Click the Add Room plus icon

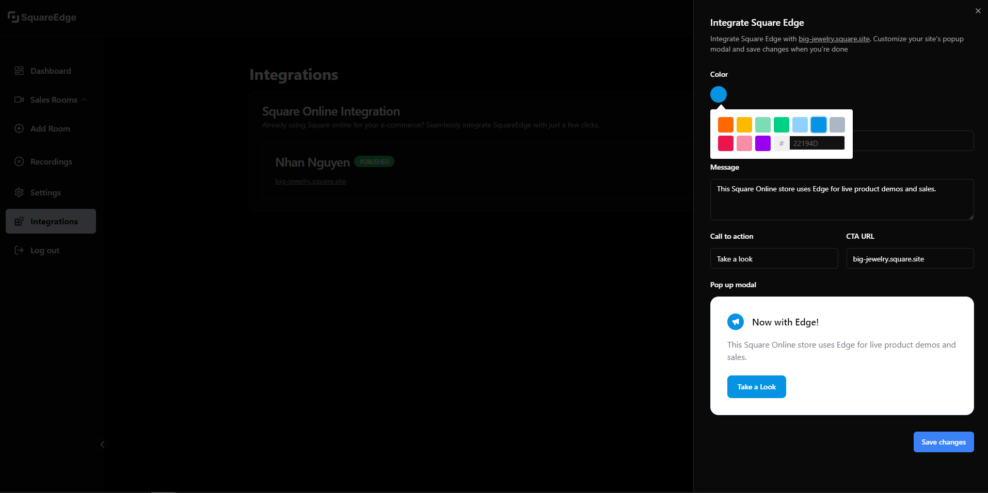pos(19,128)
